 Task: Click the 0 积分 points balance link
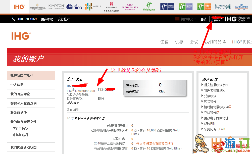pyautogui.click(x=216, y=21)
